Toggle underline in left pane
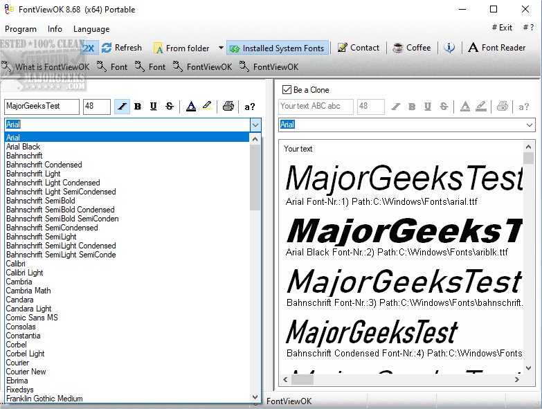The image size is (542, 409). (153, 107)
